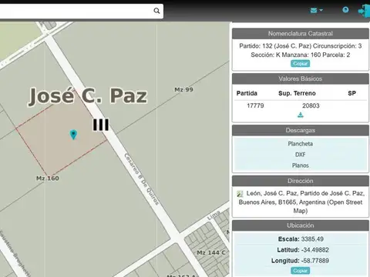Click the search magnifier icon
370x277 pixels.
point(156,11)
